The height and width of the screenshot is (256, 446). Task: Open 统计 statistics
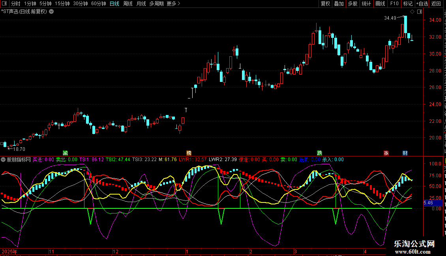pyautogui.click(x=366, y=4)
